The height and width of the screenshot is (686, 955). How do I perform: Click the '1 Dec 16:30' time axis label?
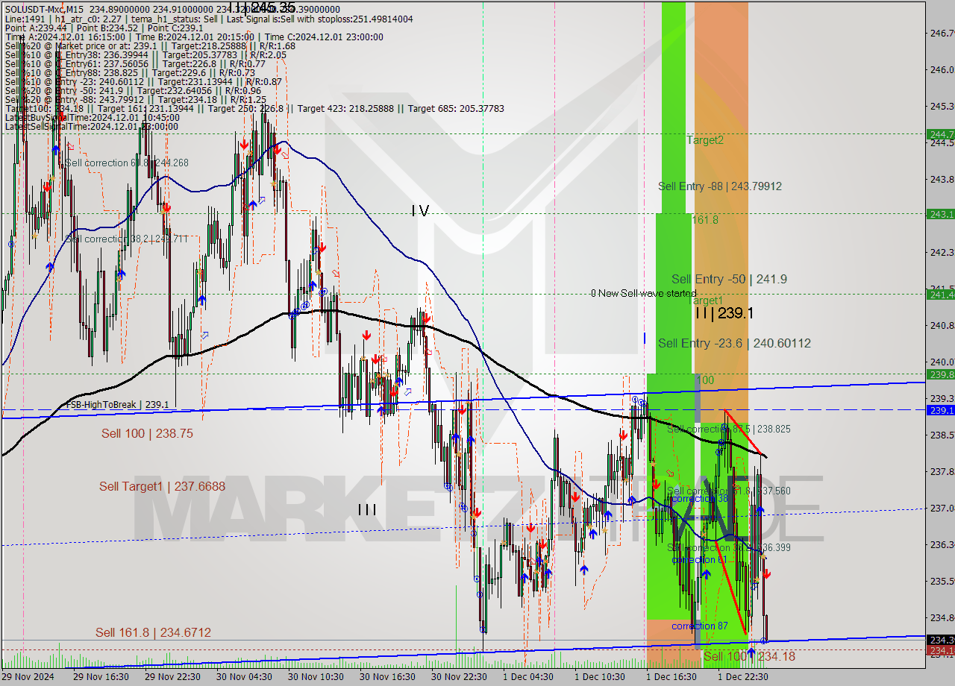pos(671,677)
